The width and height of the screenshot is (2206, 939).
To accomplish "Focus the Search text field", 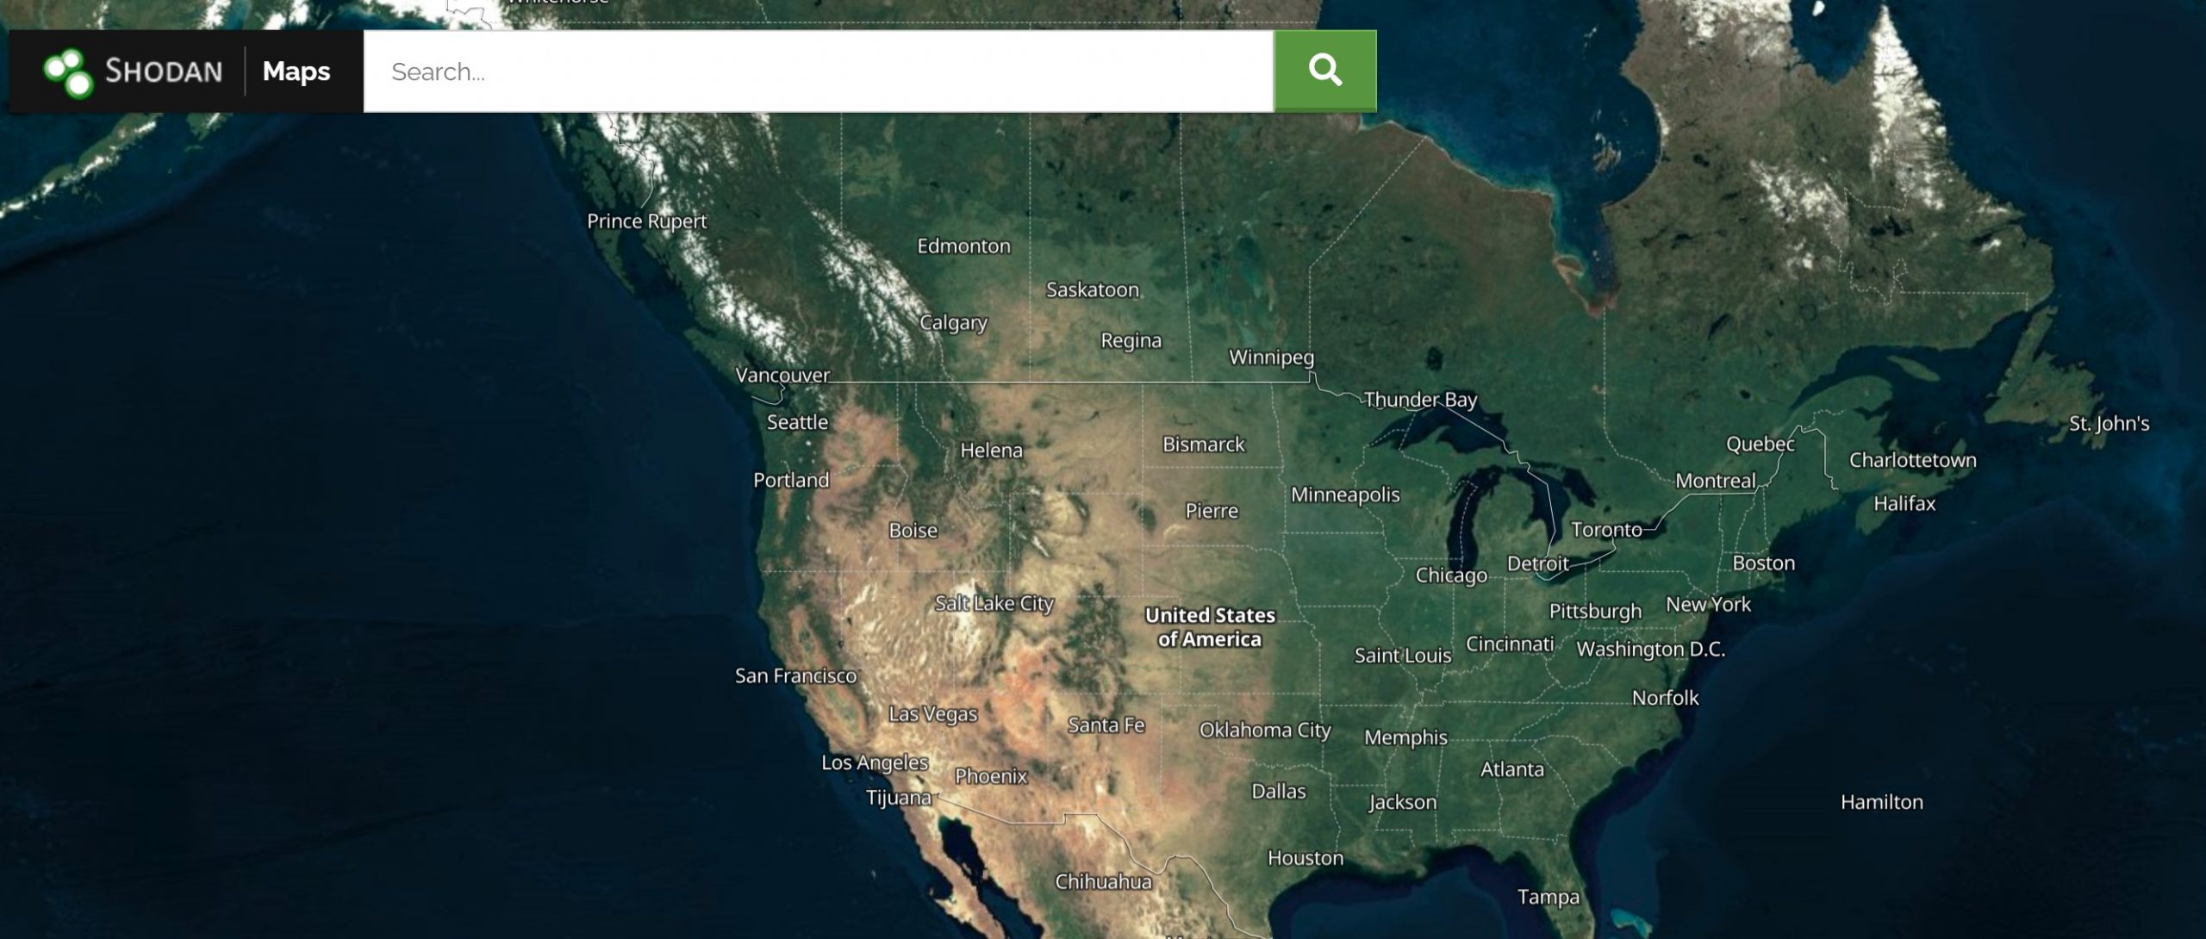I will click(x=818, y=71).
